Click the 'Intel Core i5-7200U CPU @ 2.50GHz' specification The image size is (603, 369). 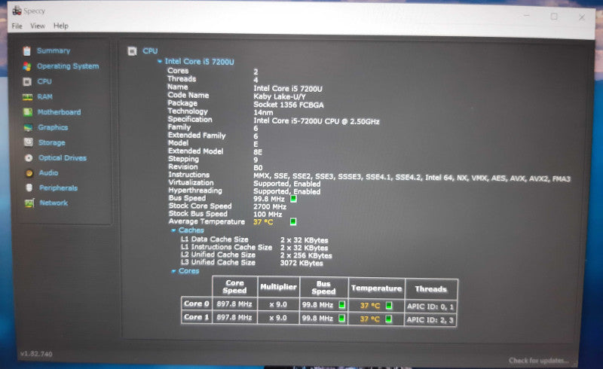[x=317, y=121]
